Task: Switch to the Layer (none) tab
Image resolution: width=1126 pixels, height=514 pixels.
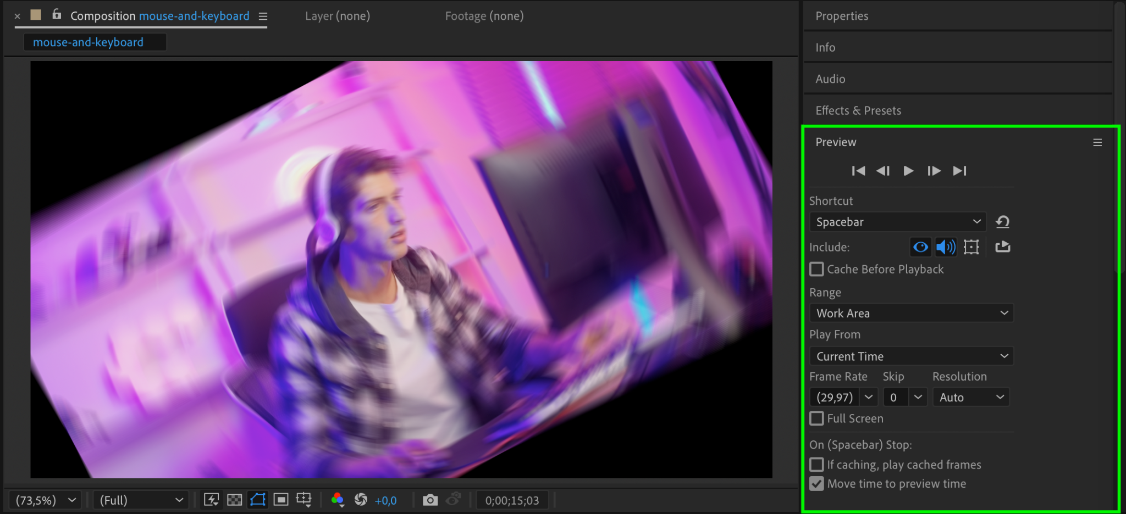Action: pos(338,16)
